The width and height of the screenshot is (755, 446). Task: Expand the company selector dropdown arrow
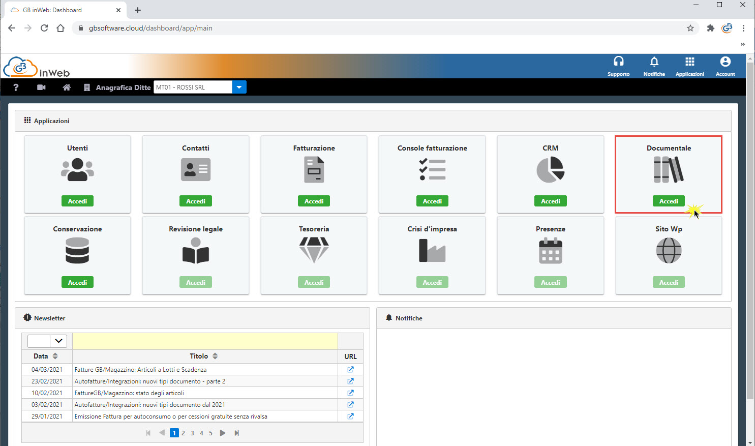pos(239,87)
